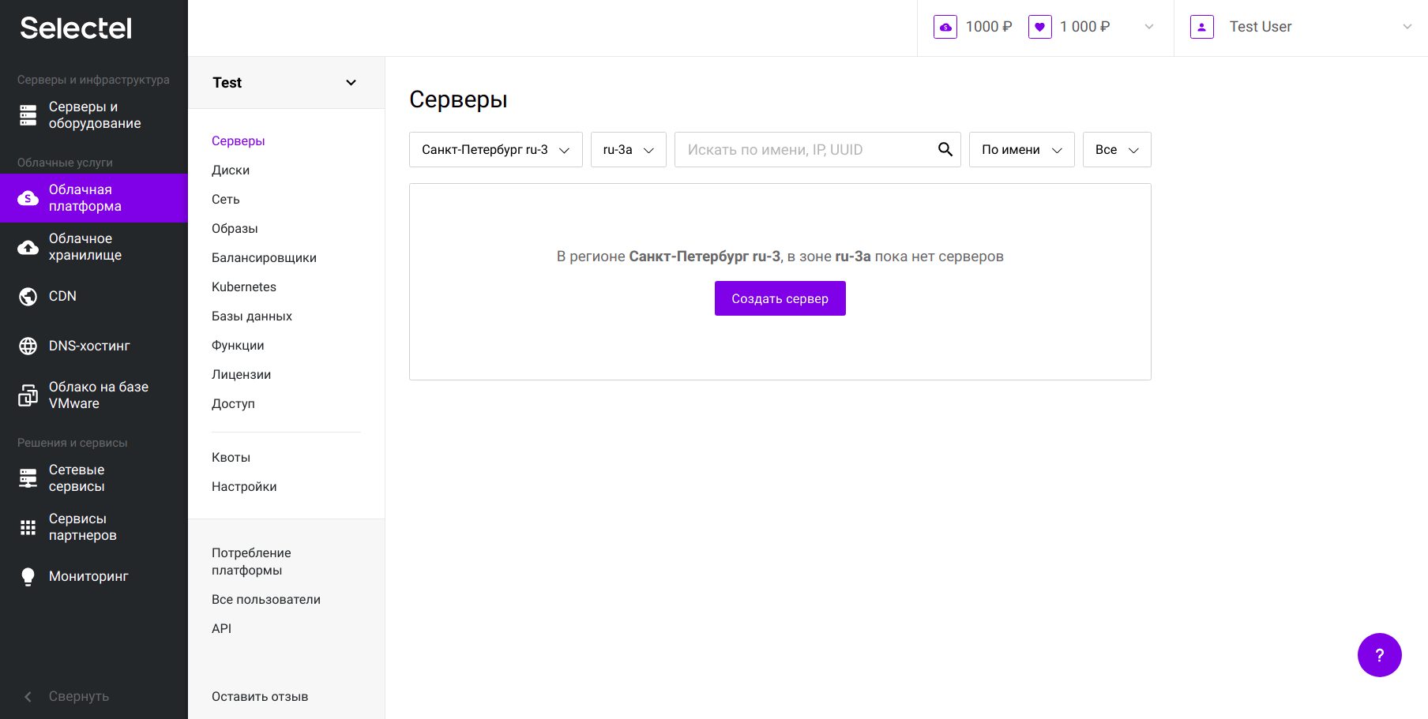Click the heart bonus balance icon

(x=1040, y=27)
